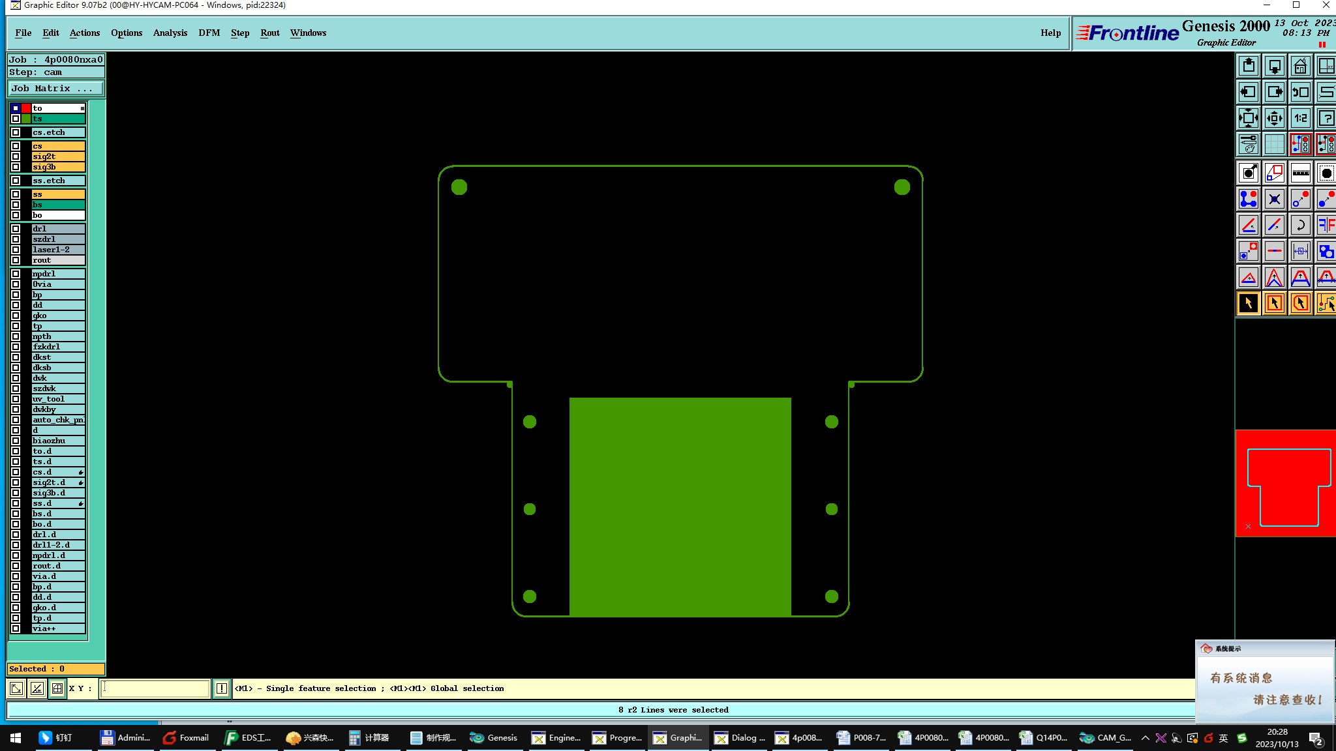Click the small square with outward arrows icon
Screen dimensions: 1336x751
[x=1275, y=118]
